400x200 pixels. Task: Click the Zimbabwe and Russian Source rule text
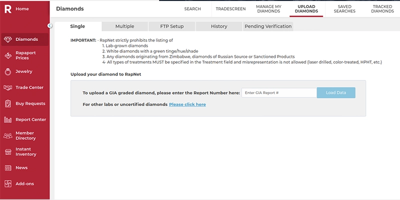coord(198,56)
